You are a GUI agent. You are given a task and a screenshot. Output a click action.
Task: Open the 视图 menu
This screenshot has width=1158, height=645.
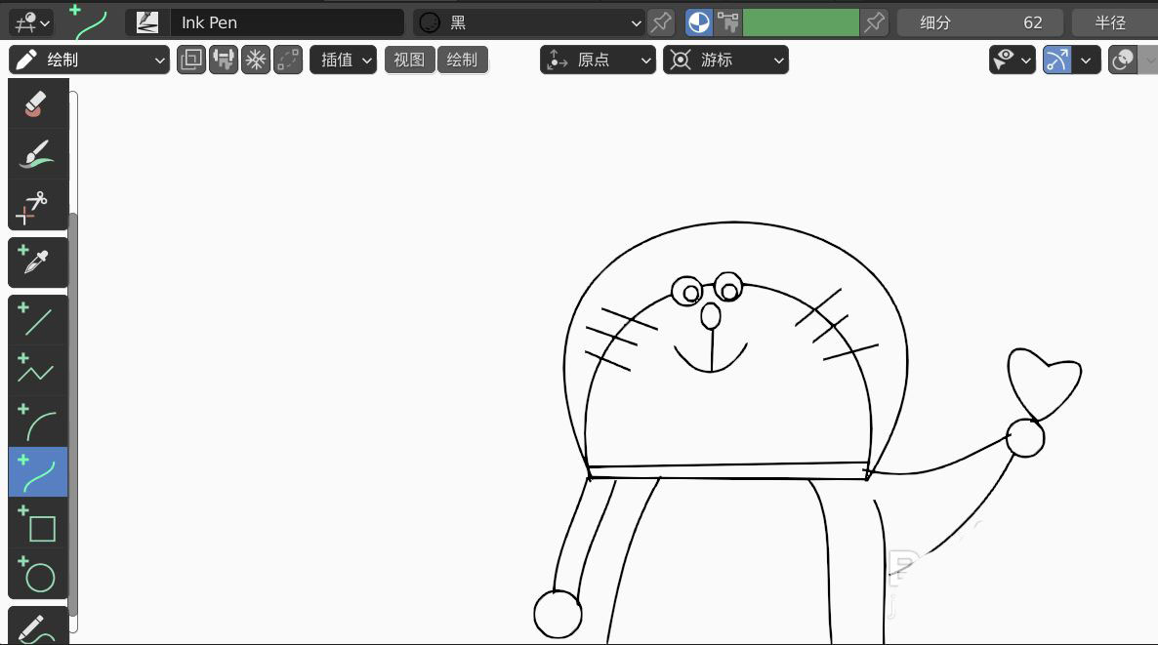409,60
